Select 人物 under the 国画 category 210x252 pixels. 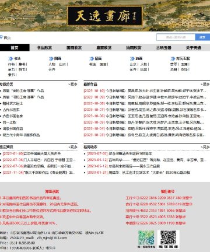(x=52, y=64)
